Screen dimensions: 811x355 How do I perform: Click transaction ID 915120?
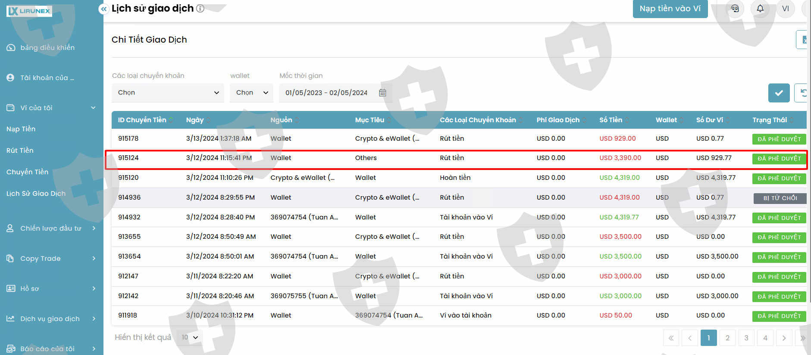128,178
